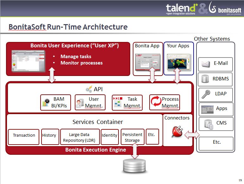
Task: Click the "User Mgmnt." text
Action: point(94,102)
